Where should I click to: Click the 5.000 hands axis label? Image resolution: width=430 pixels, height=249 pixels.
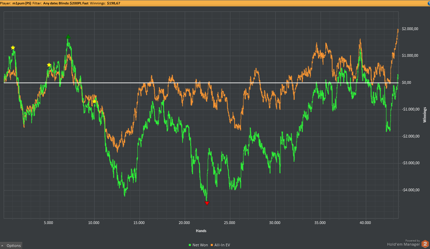click(x=49, y=223)
